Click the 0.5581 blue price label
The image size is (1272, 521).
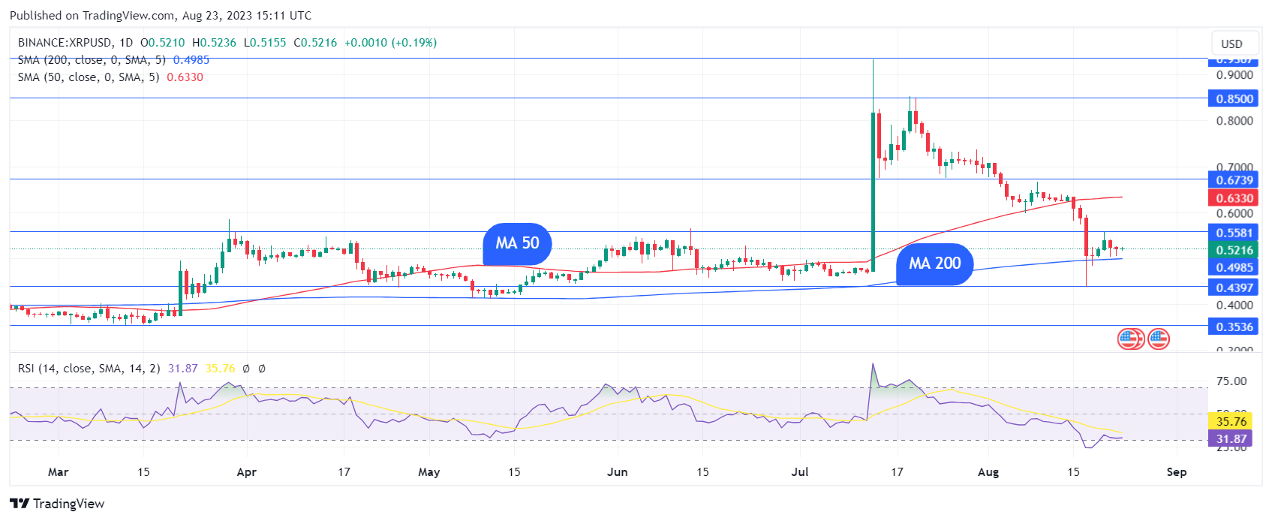pyautogui.click(x=1234, y=233)
